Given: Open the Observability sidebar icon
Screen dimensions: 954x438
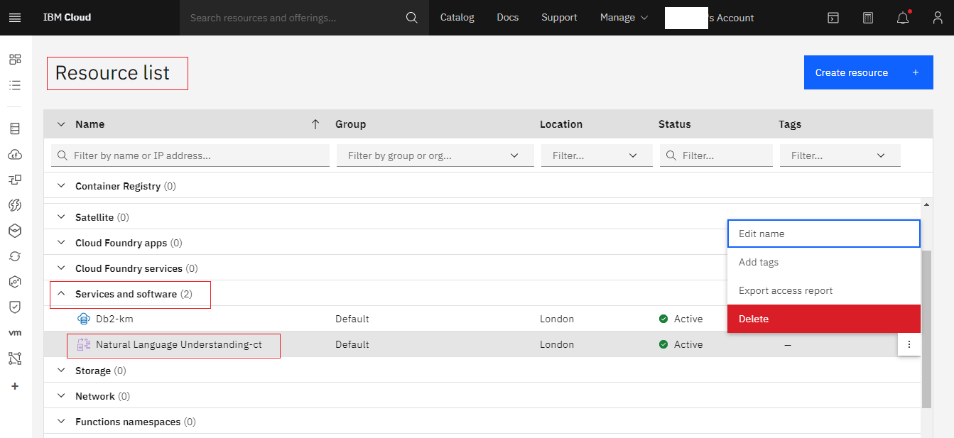Looking at the screenshot, I should click(15, 282).
